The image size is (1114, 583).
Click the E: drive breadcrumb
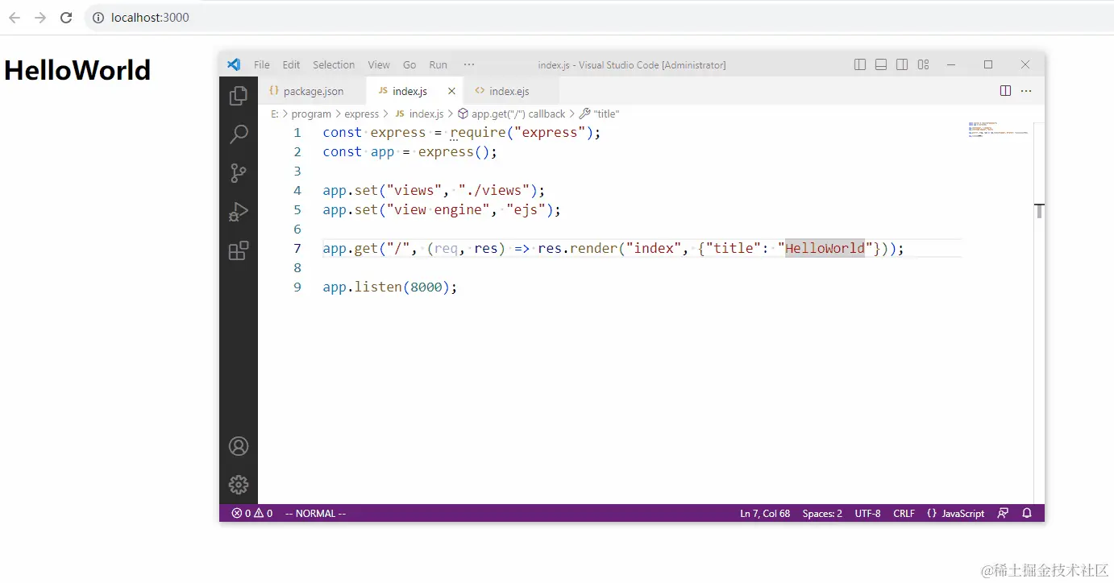275,114
